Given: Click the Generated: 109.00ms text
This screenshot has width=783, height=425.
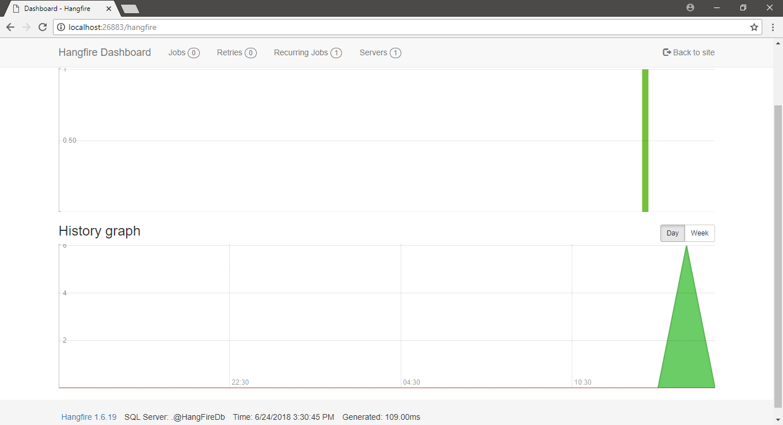Looking at the screenshot, I should pyautogui.click(x=381, y=417).
